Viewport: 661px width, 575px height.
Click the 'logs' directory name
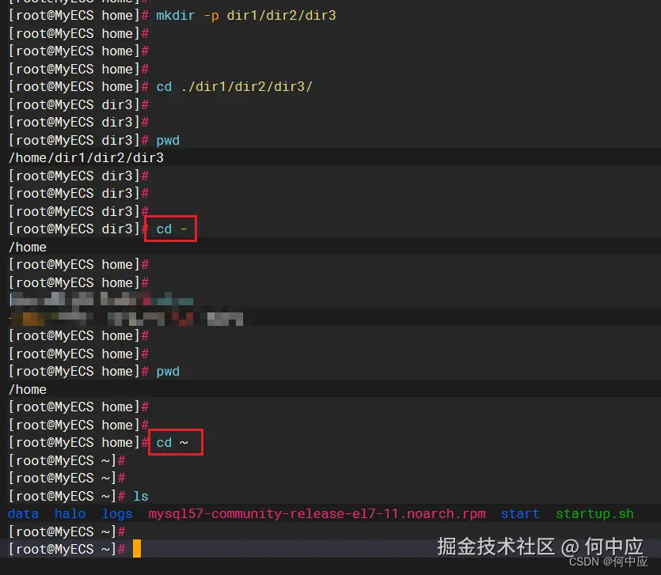[117, 514]
